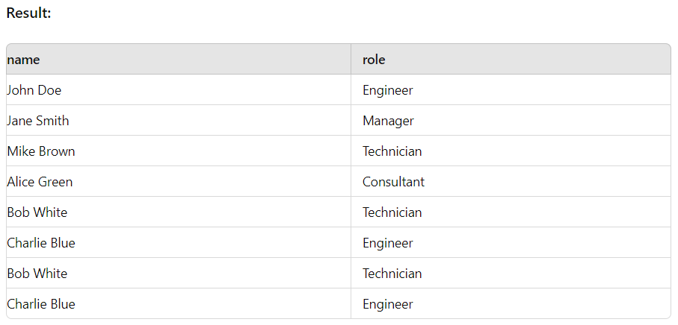The image size is (678, 325).
Task: Select the Jane Smith name cell
Action: click(x=179, y=120)
